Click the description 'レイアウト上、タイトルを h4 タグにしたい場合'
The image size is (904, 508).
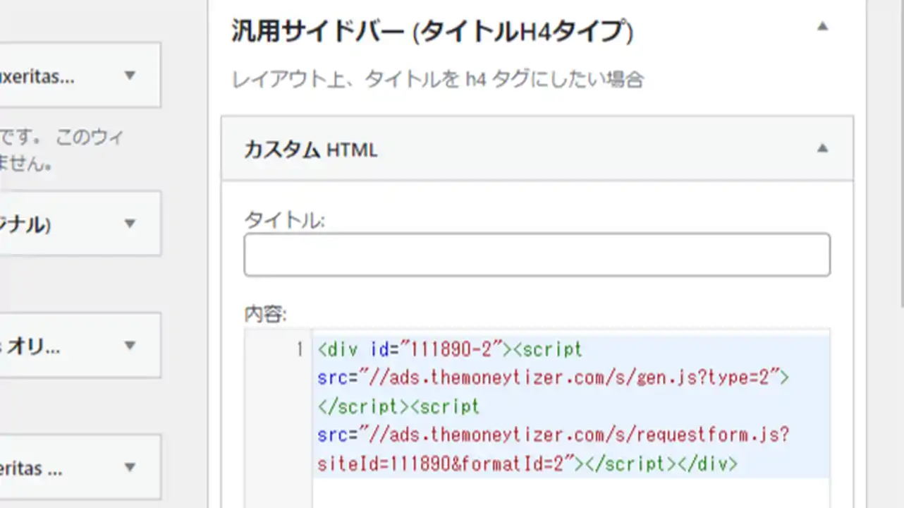pos(437,80)
